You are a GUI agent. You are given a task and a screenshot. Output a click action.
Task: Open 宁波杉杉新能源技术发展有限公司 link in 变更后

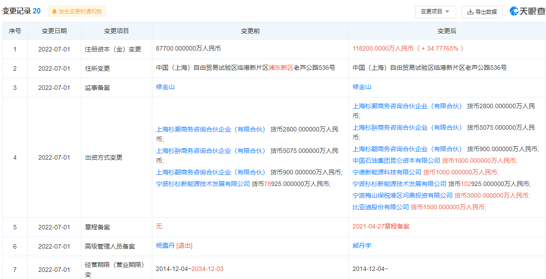[399, 184]
